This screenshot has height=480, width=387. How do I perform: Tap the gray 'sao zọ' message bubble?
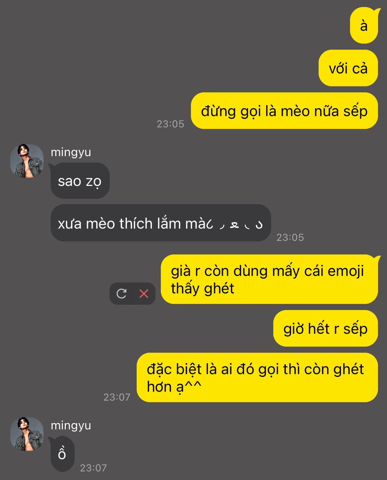[x=80, y=181]
